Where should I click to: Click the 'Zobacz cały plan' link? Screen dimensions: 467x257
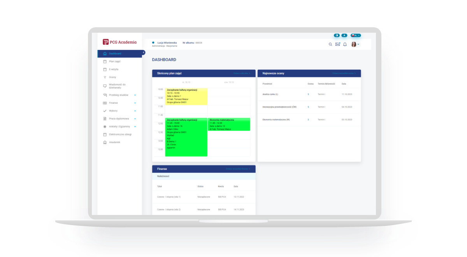click(x=242, y=73)
